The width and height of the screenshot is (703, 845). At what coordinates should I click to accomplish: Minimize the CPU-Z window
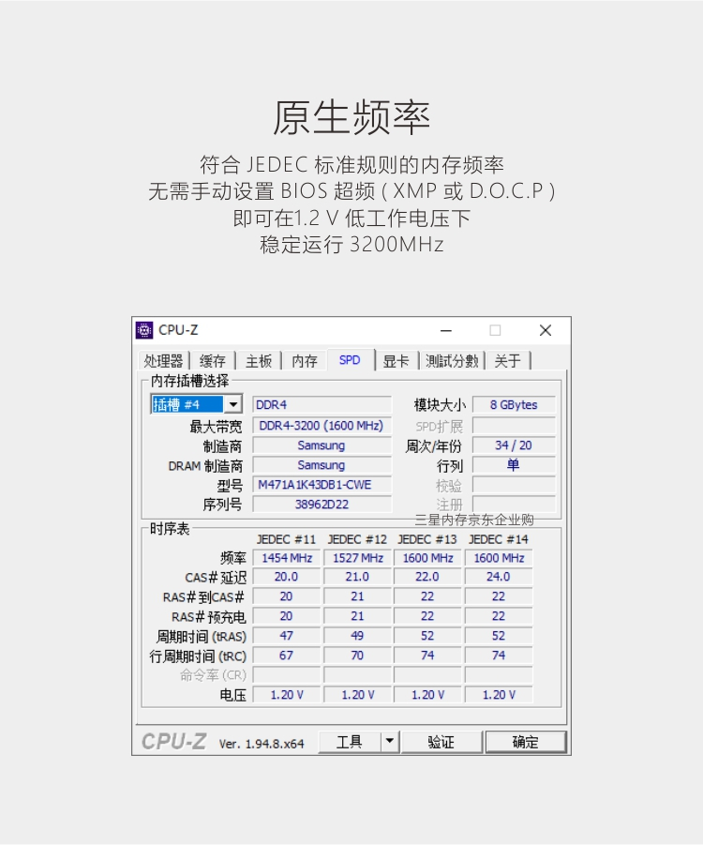pos(445,330)
